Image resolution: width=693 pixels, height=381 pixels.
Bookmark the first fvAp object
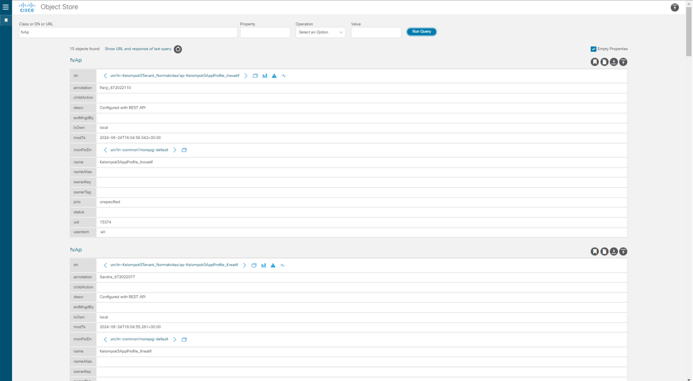pos(595,62)
